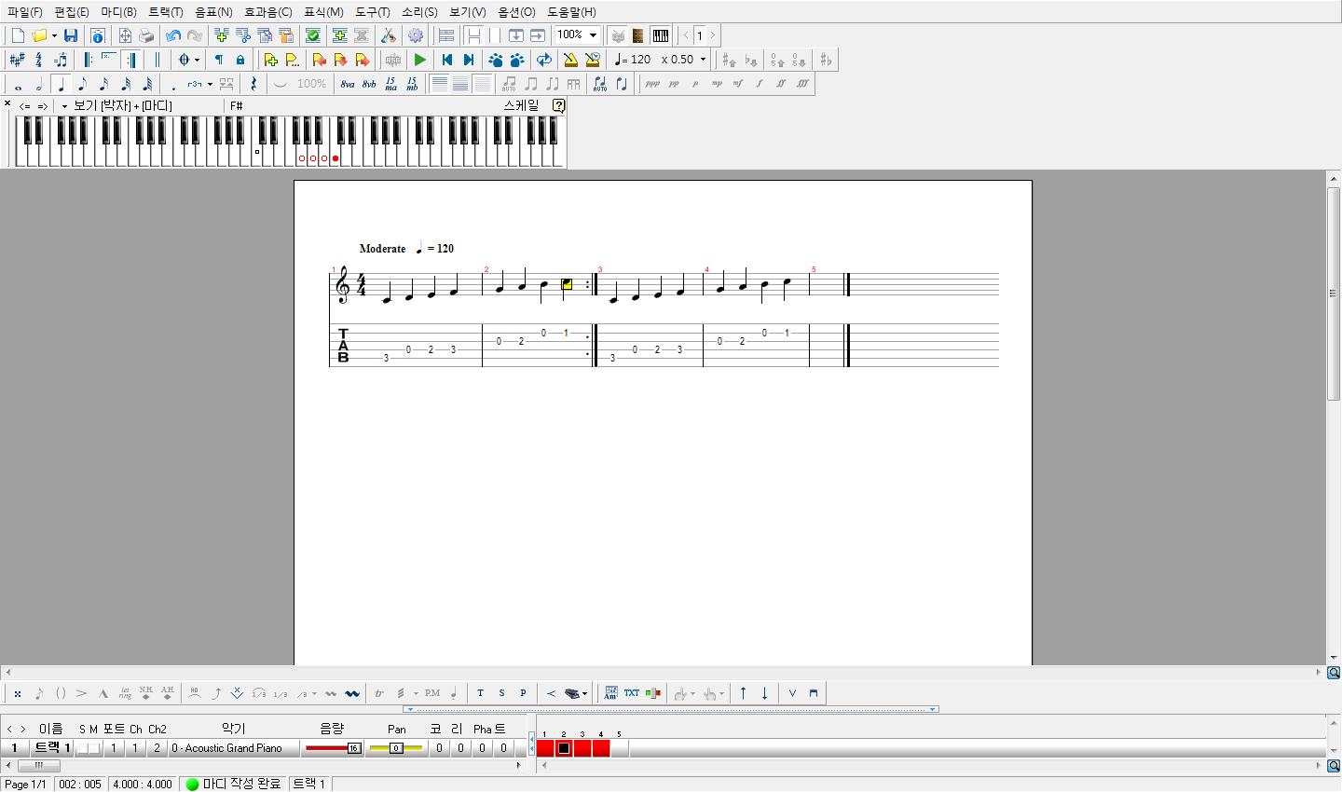Image resolution: width=1342 pixels, height=792 pixels.
Task: Save the score with the floppy disk icon
Action: (x=70, y=35)
